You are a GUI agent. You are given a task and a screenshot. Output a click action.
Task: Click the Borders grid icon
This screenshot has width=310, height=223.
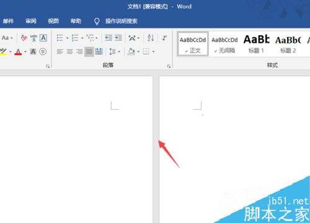(146, 51)
